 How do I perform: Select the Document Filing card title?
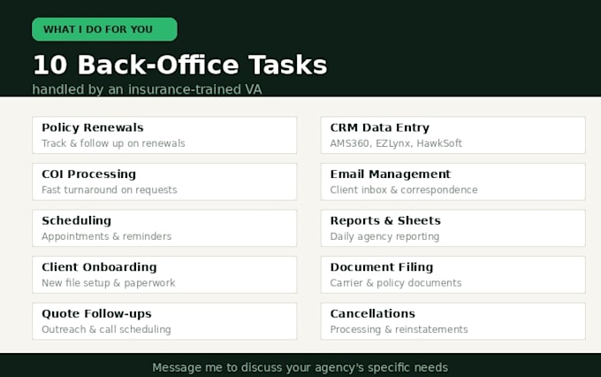coord(382,266)
